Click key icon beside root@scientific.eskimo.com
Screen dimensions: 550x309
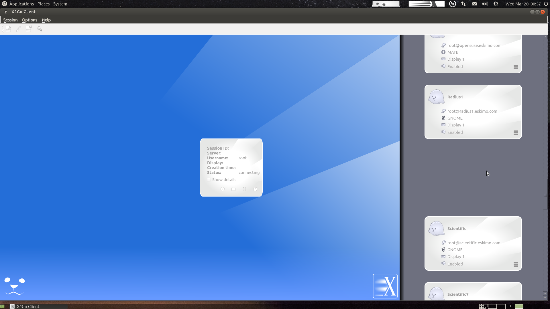click(443, 243)
